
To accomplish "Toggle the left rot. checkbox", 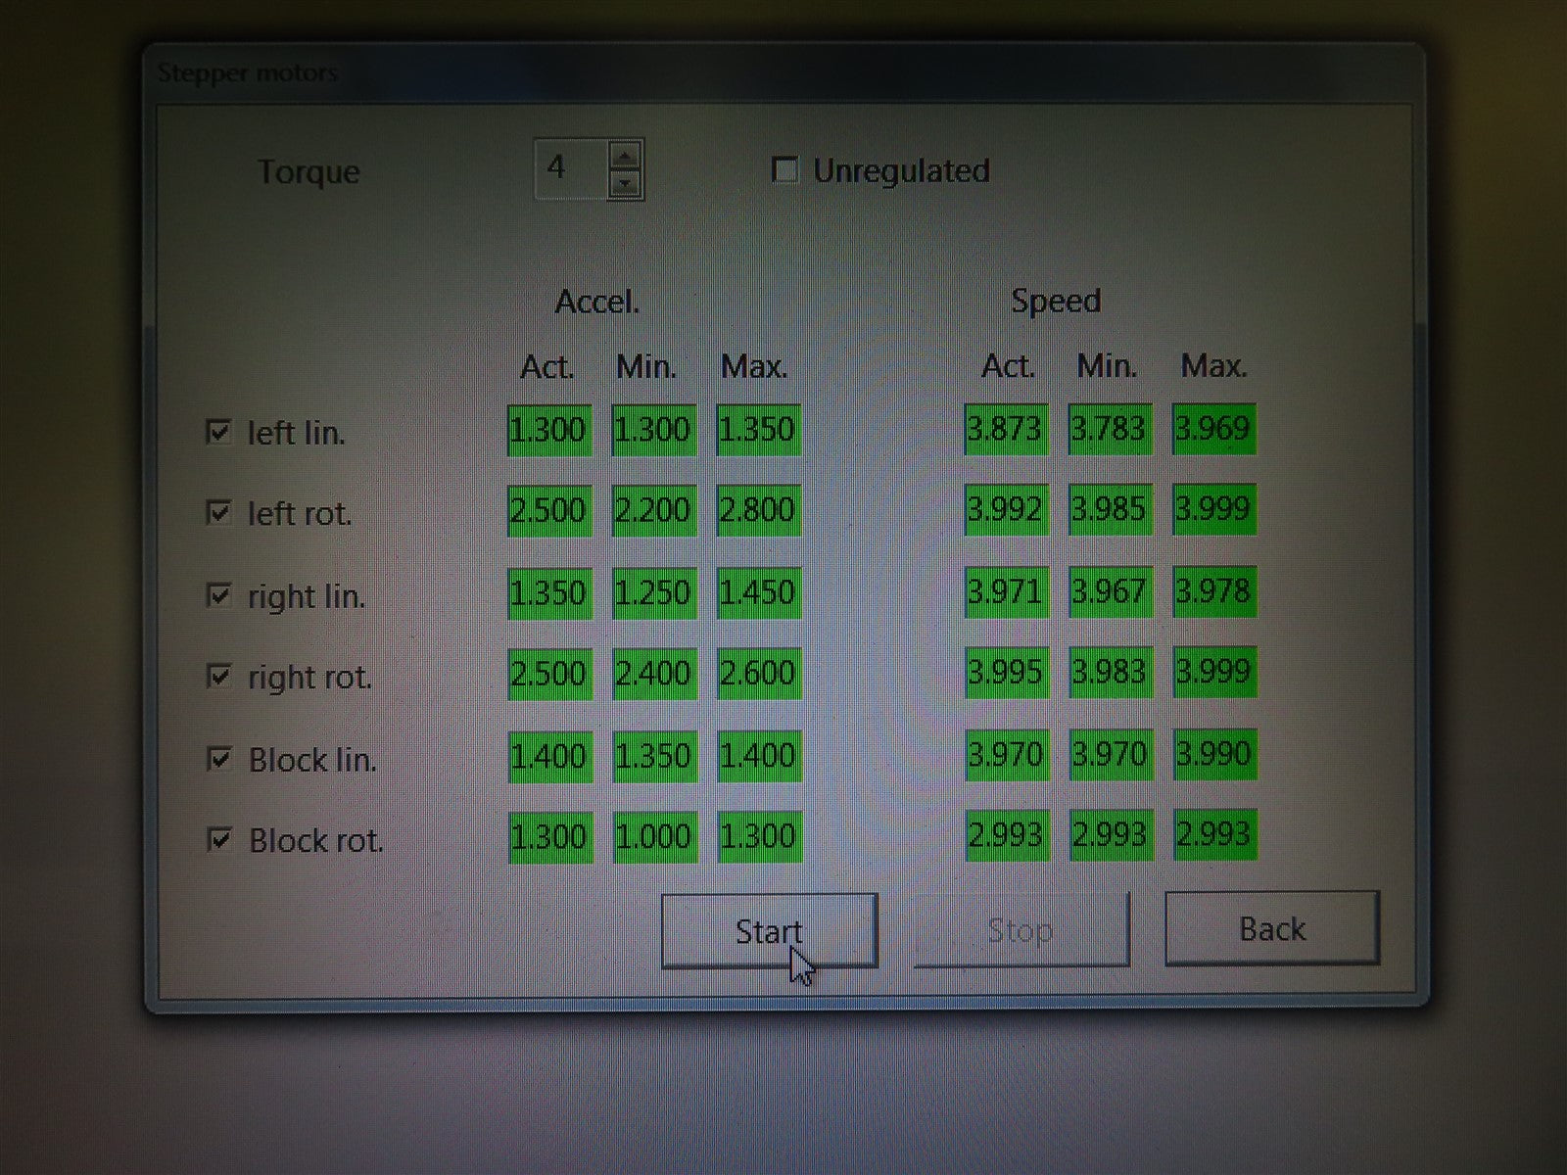I will click(218, 513).
